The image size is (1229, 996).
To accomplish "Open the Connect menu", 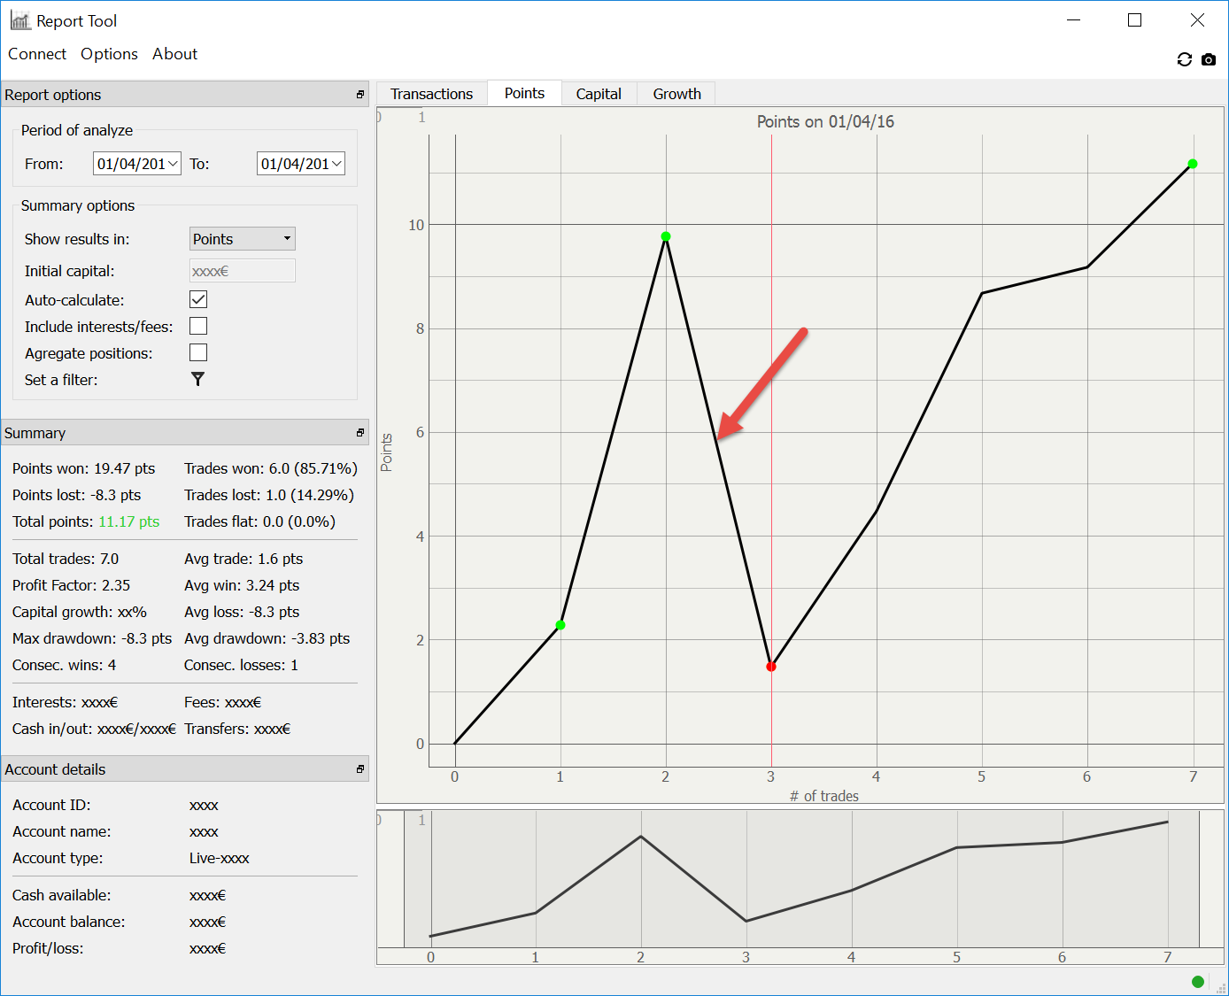I will (37, 54).
